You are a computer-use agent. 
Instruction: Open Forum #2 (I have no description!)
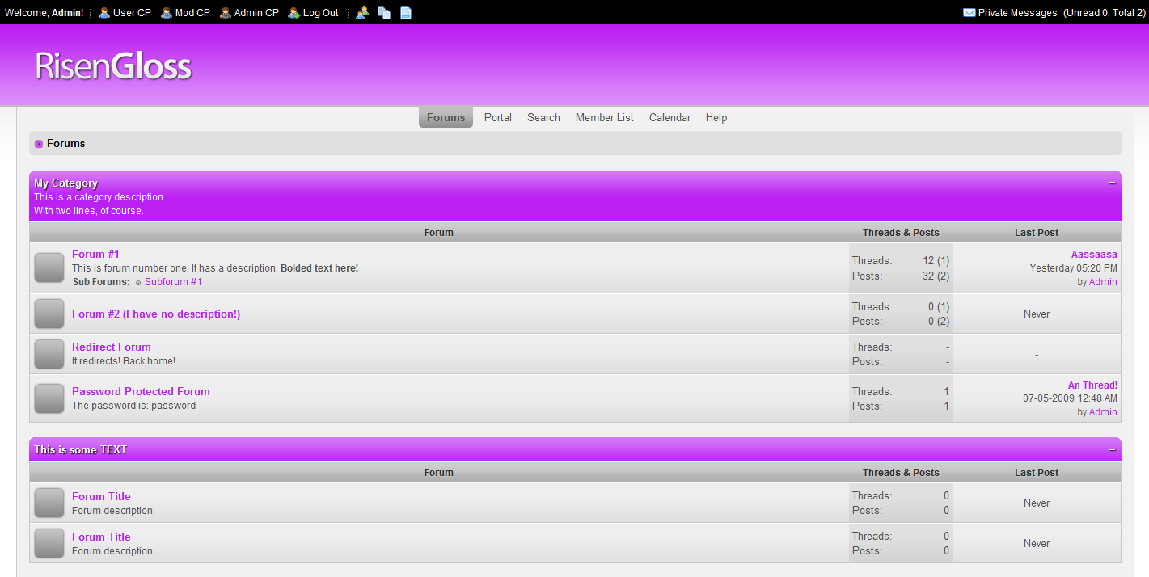coord(156,314)
